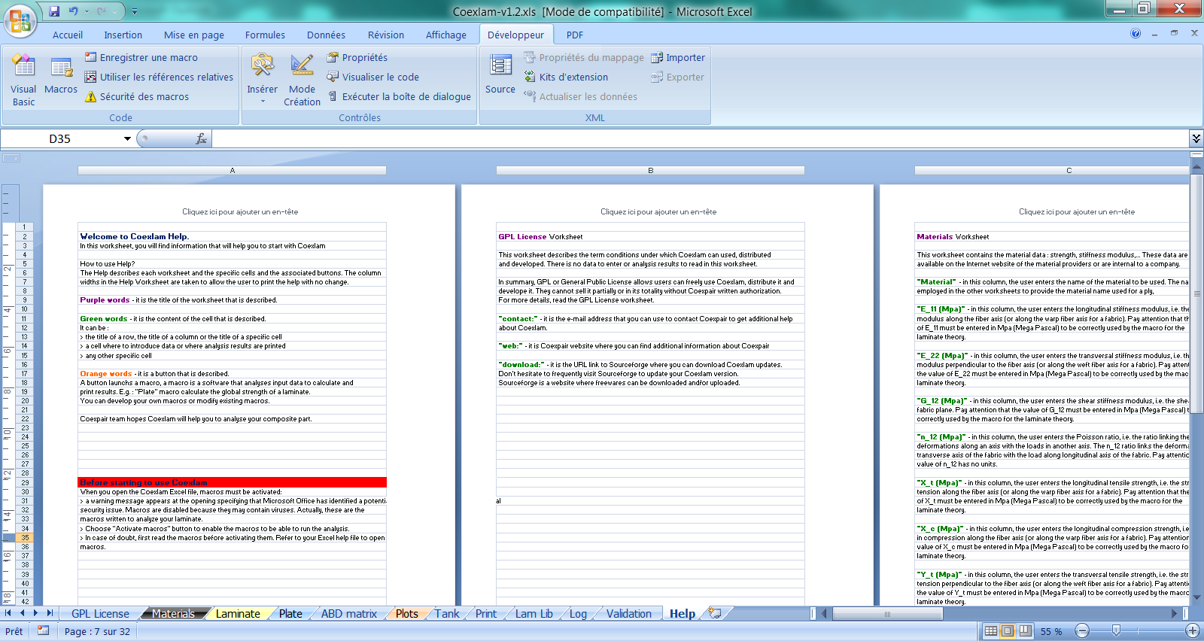
Task: Click the Office button logo
Action: (20, 20)
